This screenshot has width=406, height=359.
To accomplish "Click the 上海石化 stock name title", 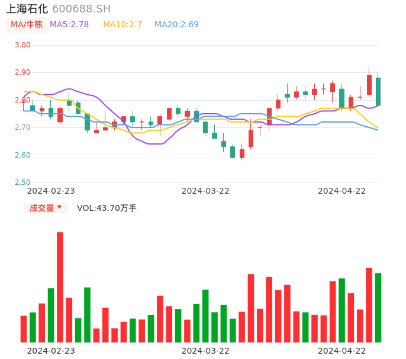I will pyautogui.click(x=27, y=9).
